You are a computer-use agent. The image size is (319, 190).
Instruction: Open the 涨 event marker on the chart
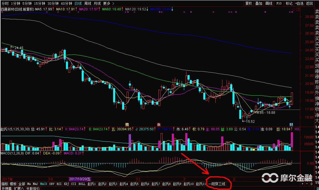pos(159,124)
